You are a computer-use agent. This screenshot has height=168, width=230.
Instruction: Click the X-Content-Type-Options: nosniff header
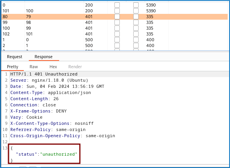52,123
